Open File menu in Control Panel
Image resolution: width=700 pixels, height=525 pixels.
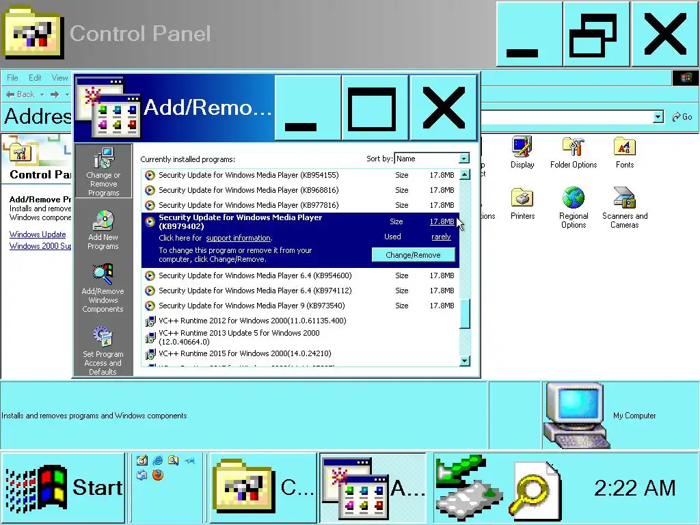(x=12, y=78)
